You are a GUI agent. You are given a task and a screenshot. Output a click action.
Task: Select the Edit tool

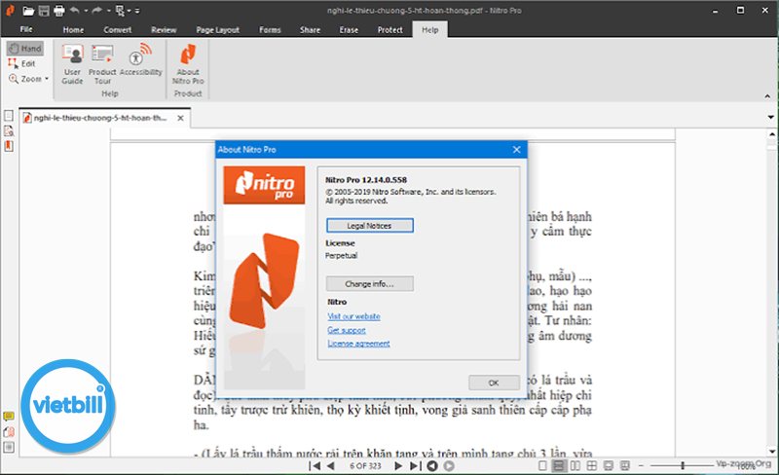coord(21,63)
